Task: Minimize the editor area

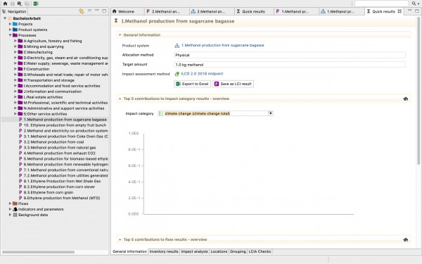Action: click(409, 11)
